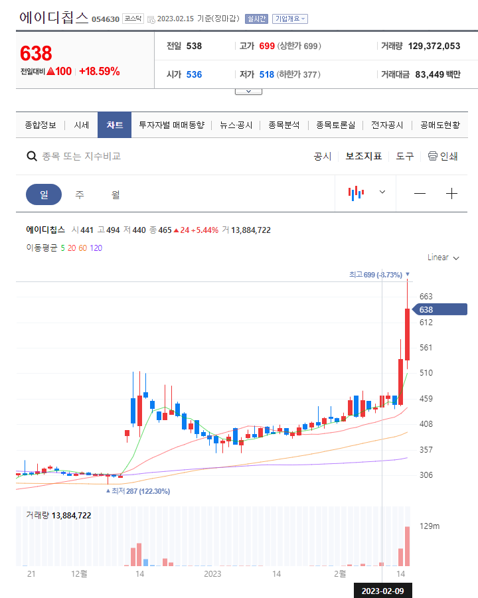Image resolution: width=478 pixels, height=598 pixels.
Task: Open the 기업개요 dropdown
Action: point(290,19)
